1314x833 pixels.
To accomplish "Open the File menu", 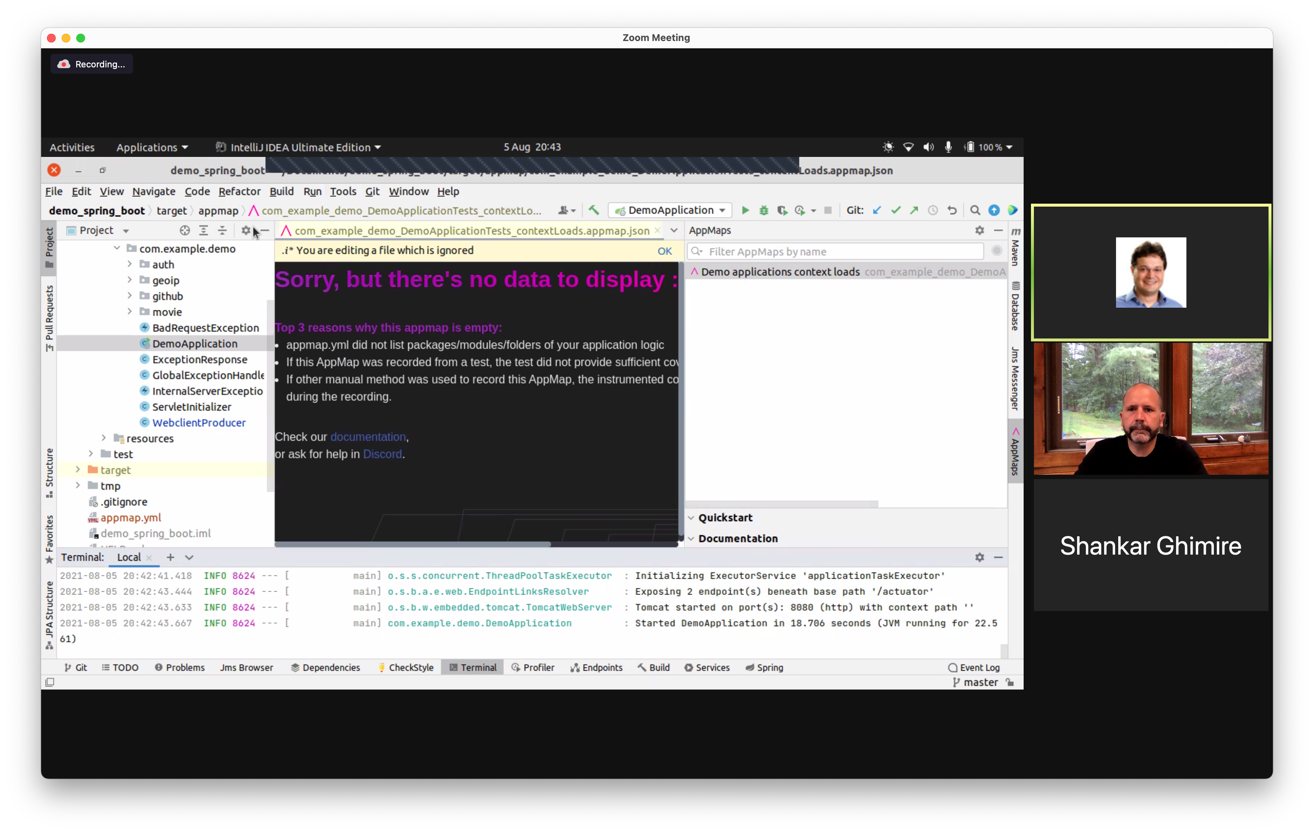I will pyautogui.click(x=54, y=191).
